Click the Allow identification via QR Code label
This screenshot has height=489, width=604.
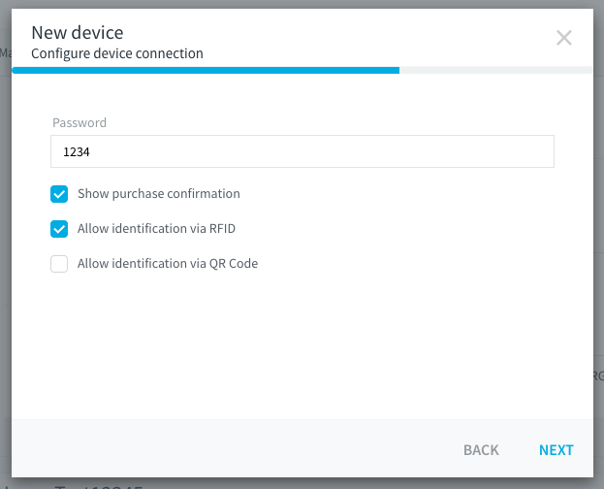tap(168, 263)
